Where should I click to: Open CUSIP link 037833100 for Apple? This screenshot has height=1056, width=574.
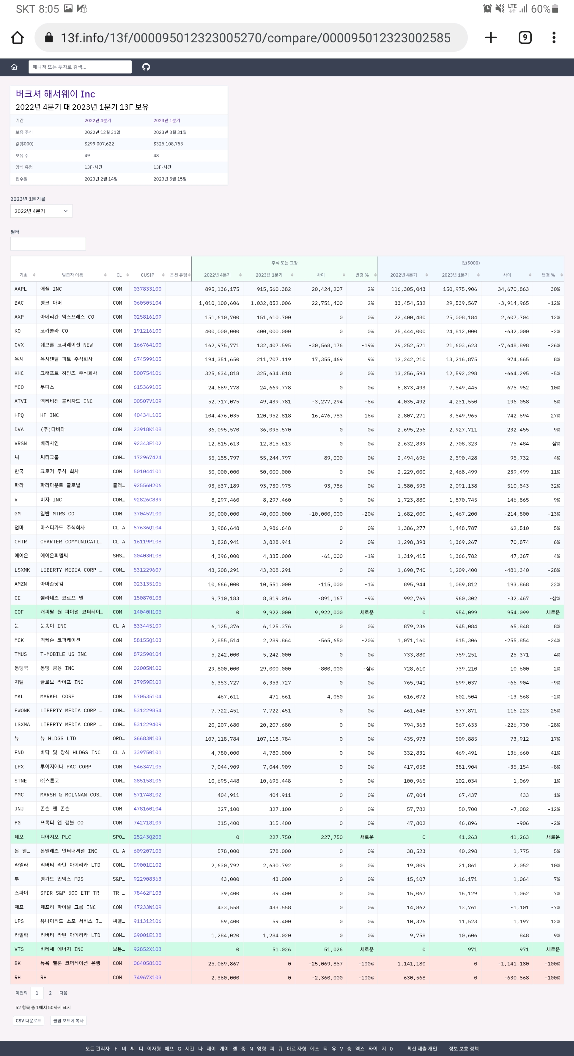tap(147, 288)
